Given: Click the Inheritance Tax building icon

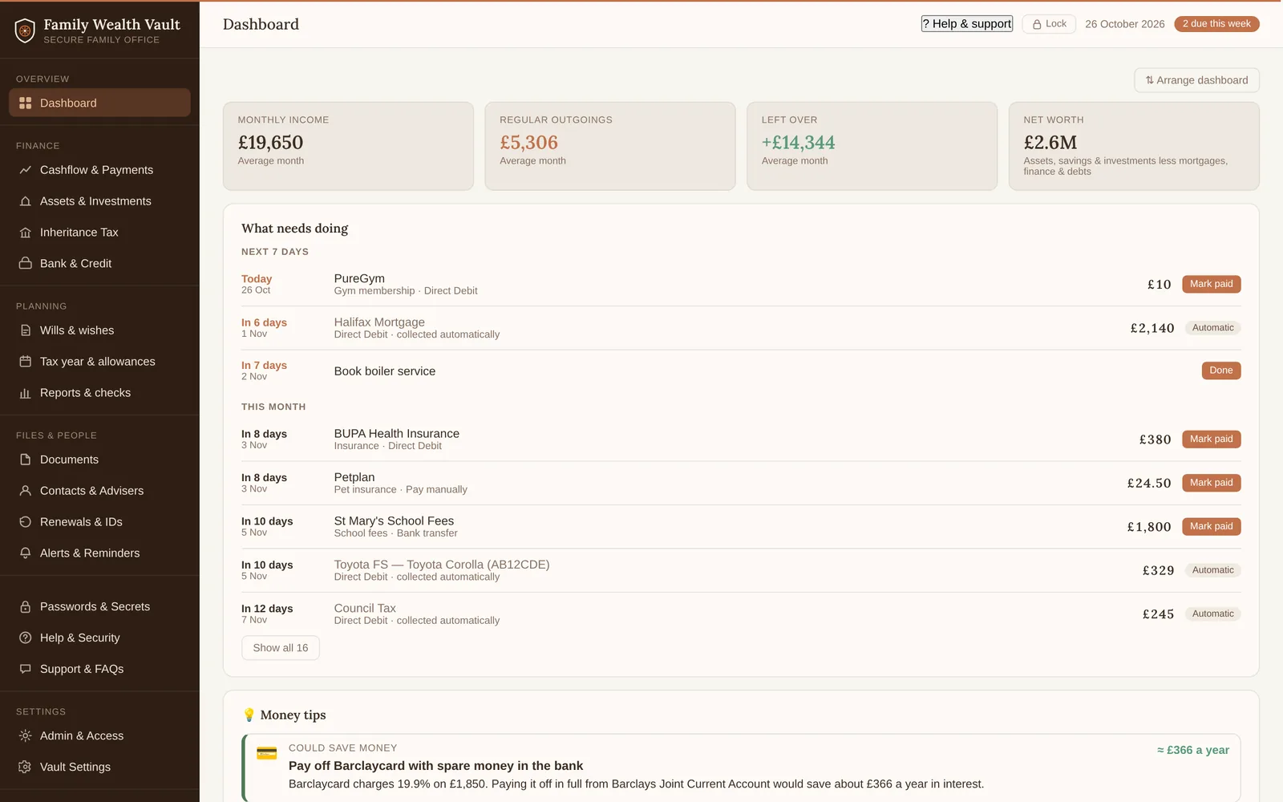Looking at the screenshot, I should (x=25, y=233).
